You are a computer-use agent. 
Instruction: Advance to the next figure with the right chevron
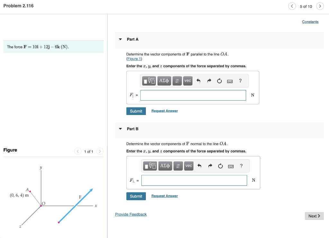point(99,151)
